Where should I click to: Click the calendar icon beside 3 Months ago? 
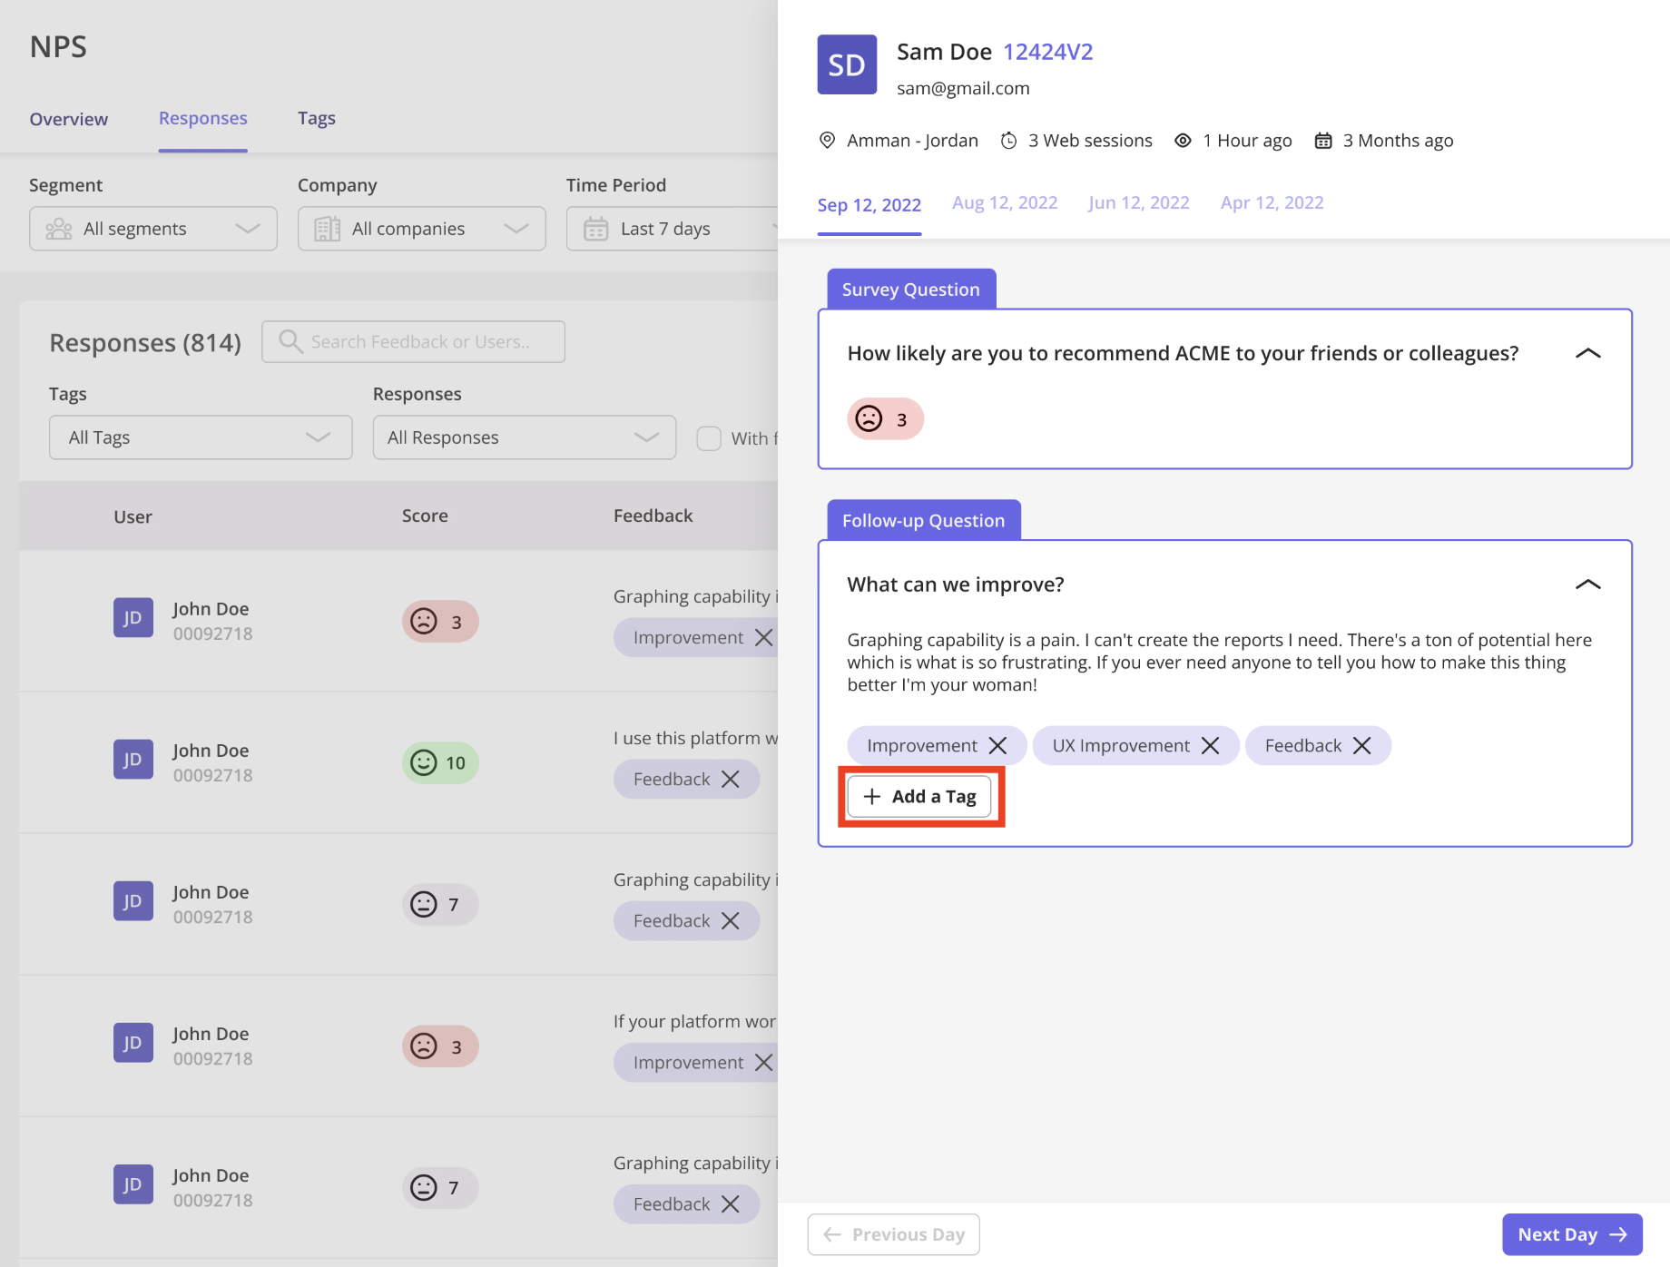(1323, 141)
